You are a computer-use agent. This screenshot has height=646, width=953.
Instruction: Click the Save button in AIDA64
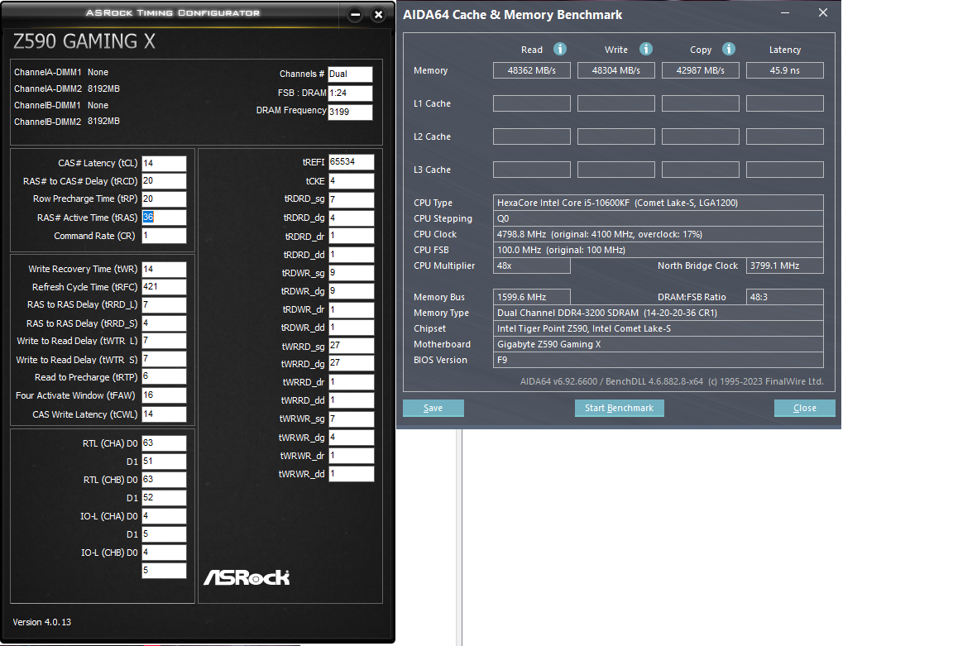[x=433, y=408]
